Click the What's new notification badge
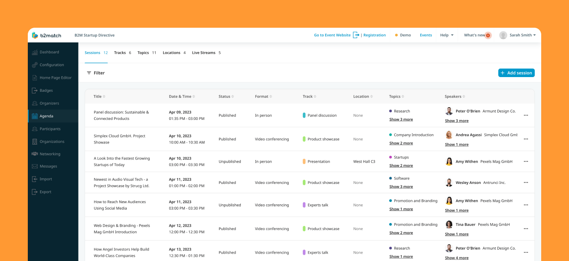The width and height of the screenshot is (569, 261). (x=488, y=35)
